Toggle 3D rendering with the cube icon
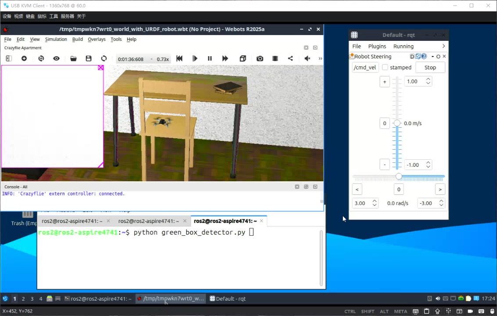Screen dimensions: 497x316 [x=243, y=58]
